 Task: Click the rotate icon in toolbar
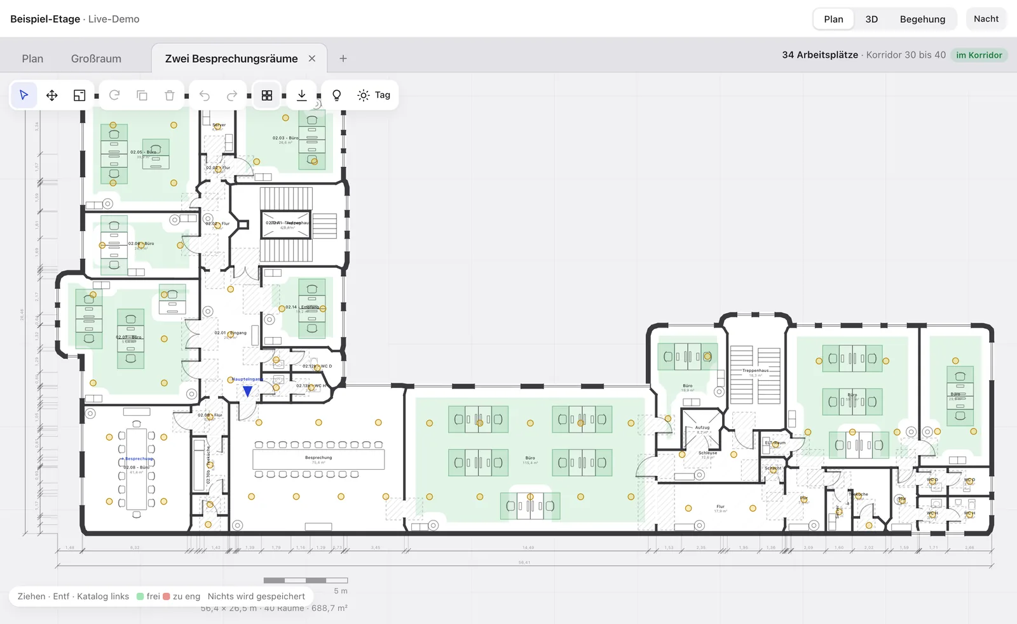coord(114,95)
